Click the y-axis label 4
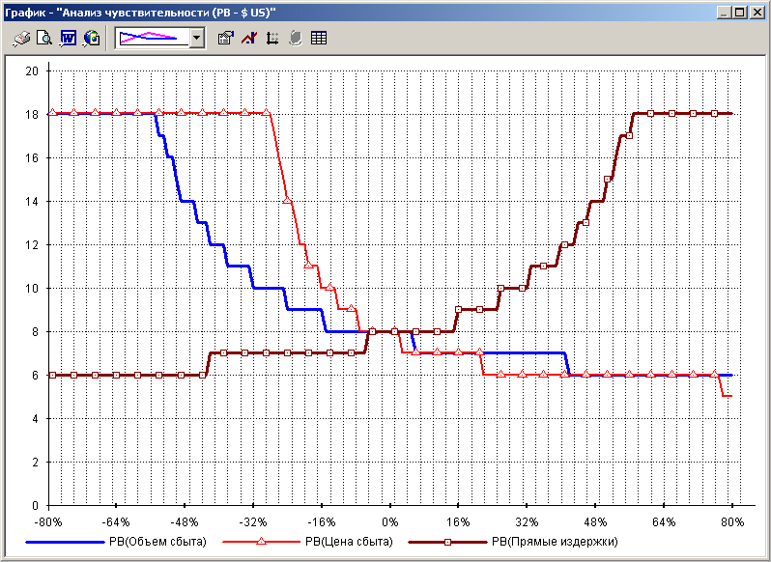Image resolution: width=771 pixels, height=562 pixels. (x=35, y=418)
